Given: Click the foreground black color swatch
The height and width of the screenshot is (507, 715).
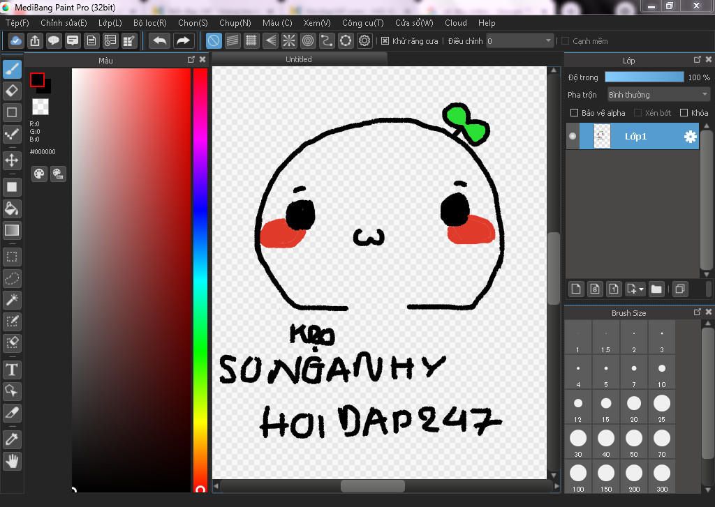Looking at the screenshot, I should click(37, 80).
